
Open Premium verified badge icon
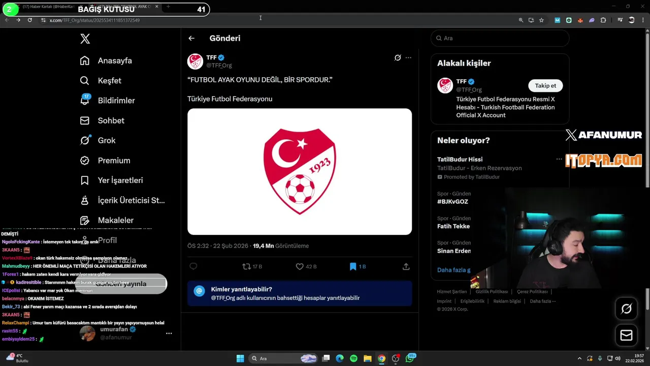[85, 160]
